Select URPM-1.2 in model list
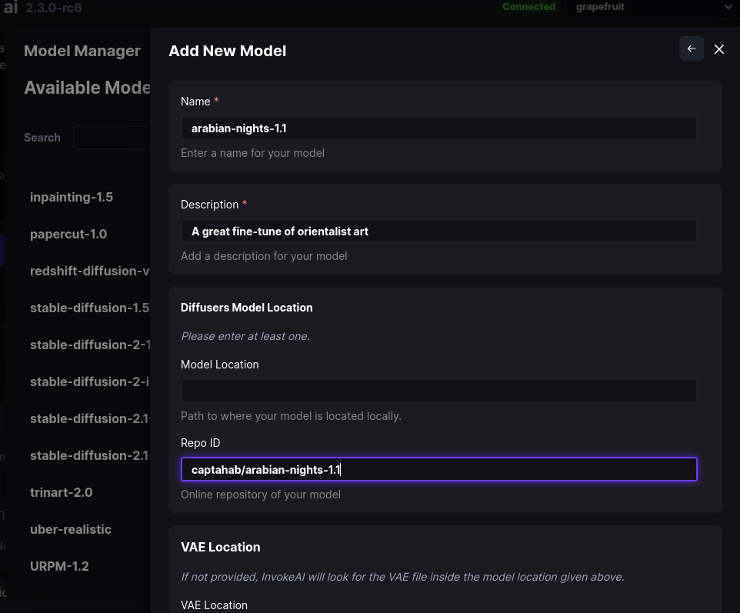Viewport: 740px width, 613px height. [x=59, y=566]
